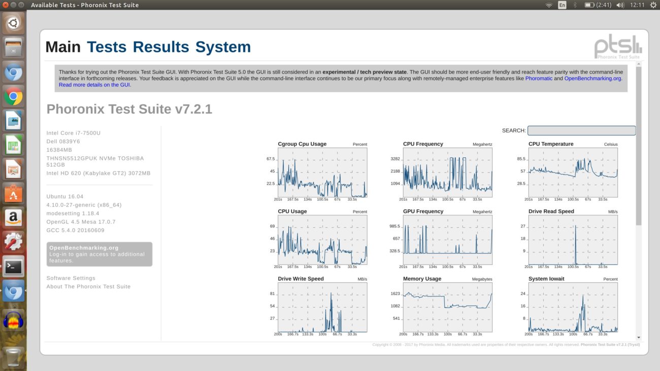Go to the Main page
Screen dimensions: 660x371
63,47
